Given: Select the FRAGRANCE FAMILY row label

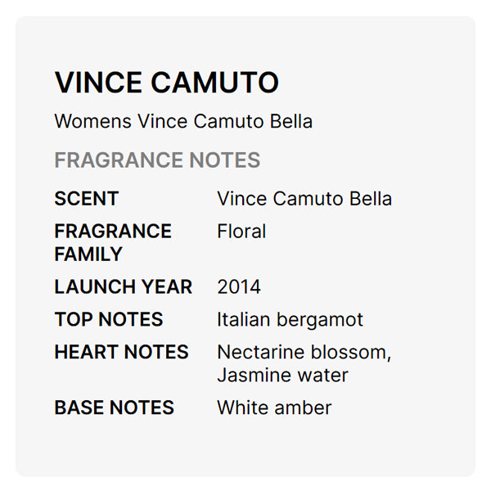Looking at the screenshot, I should click(113, 242).
